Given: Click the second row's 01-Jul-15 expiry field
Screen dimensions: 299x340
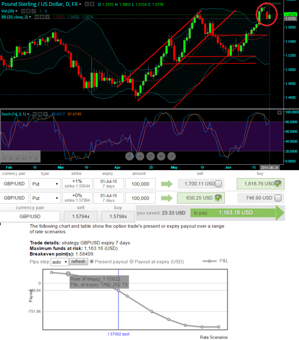Looking at the screenshot, I should pos(109,198).
